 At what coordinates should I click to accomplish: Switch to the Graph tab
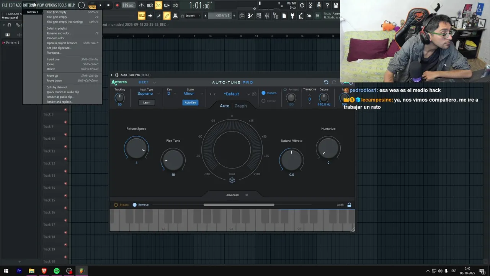241,106
